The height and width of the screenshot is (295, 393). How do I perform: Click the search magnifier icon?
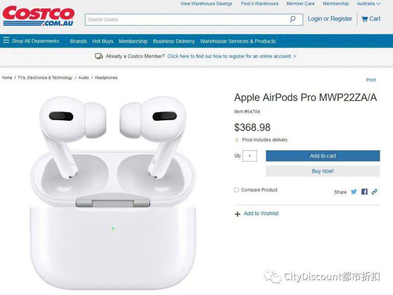[293, 19]
